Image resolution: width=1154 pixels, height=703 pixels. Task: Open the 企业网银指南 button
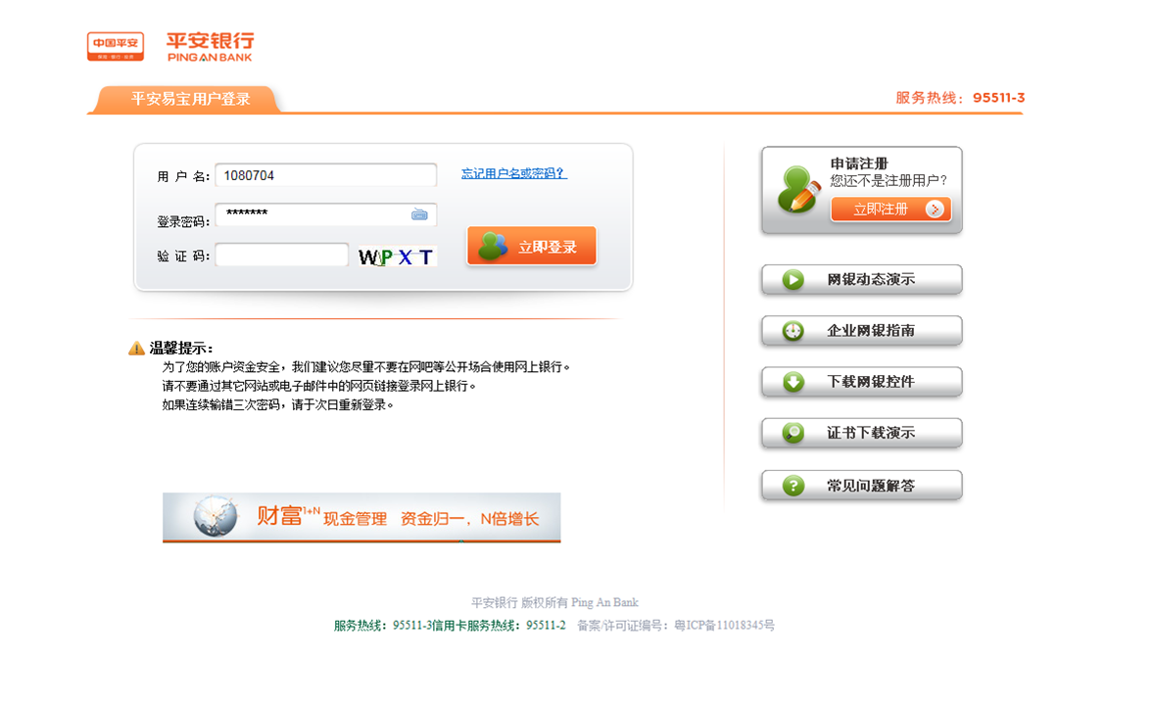click(x=862, y=331)
